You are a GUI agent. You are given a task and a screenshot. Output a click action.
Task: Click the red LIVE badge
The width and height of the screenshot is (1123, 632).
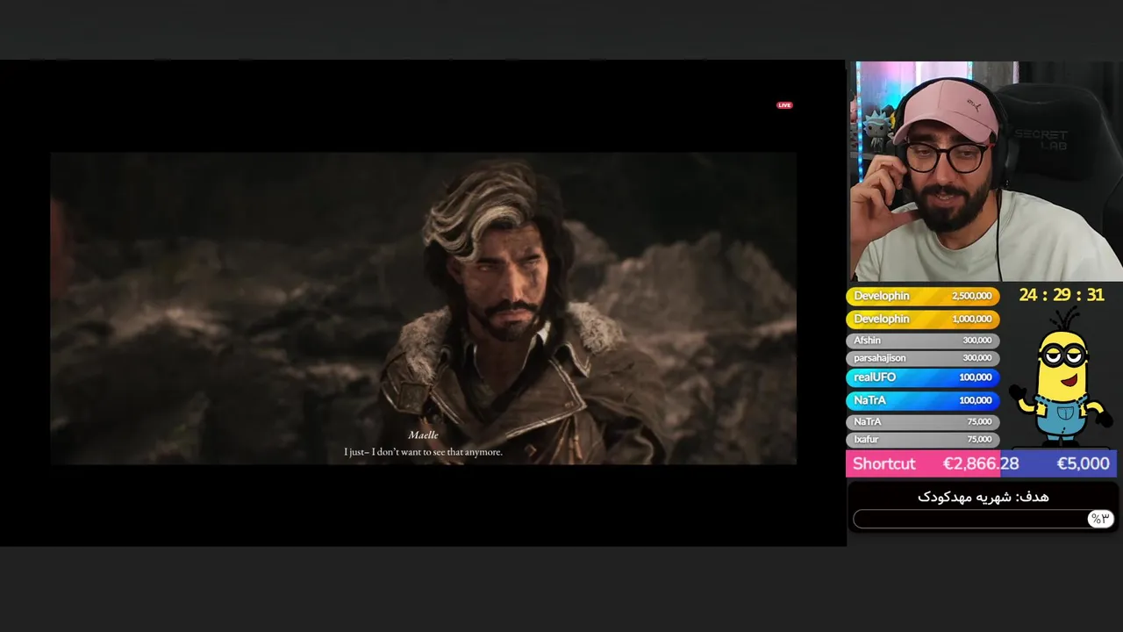coord(784,105)
